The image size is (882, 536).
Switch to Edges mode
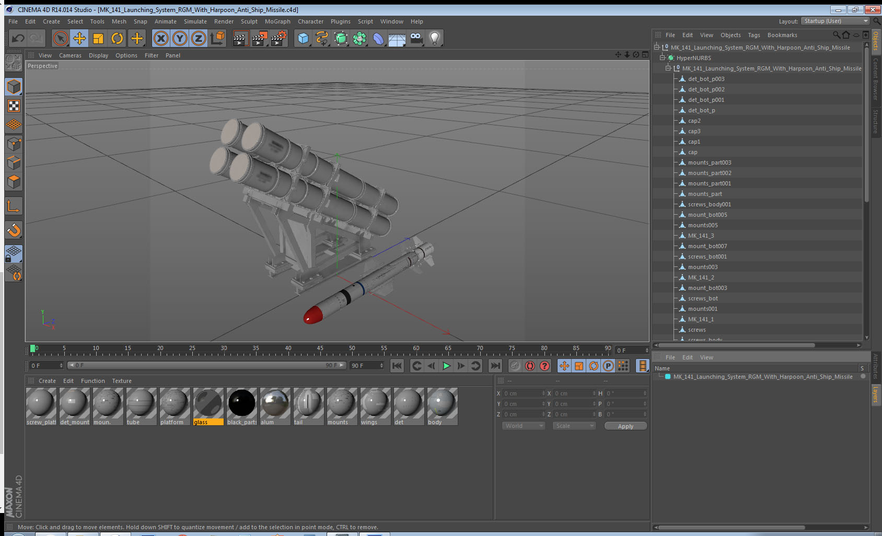[x=14, y=162]
